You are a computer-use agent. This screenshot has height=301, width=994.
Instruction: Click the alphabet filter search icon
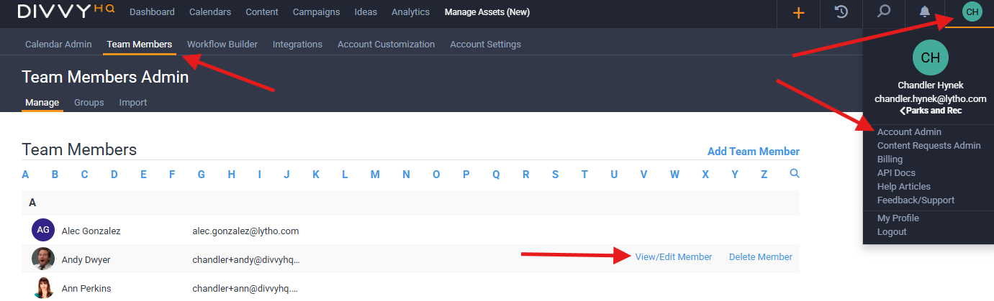794,173
